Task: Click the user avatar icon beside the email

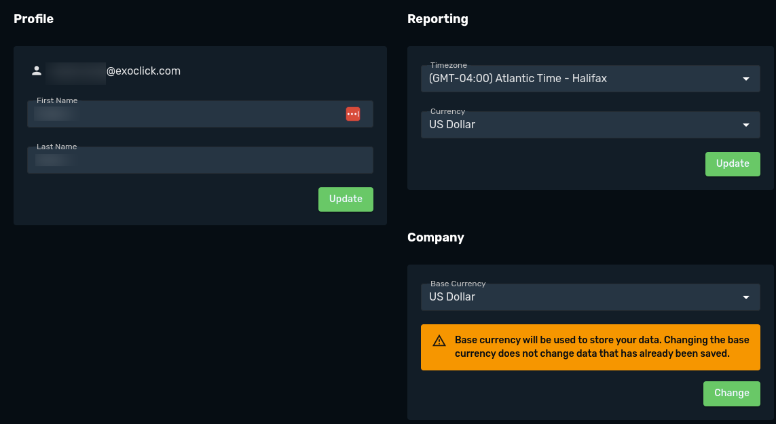Action: click(x=37, y=71)
